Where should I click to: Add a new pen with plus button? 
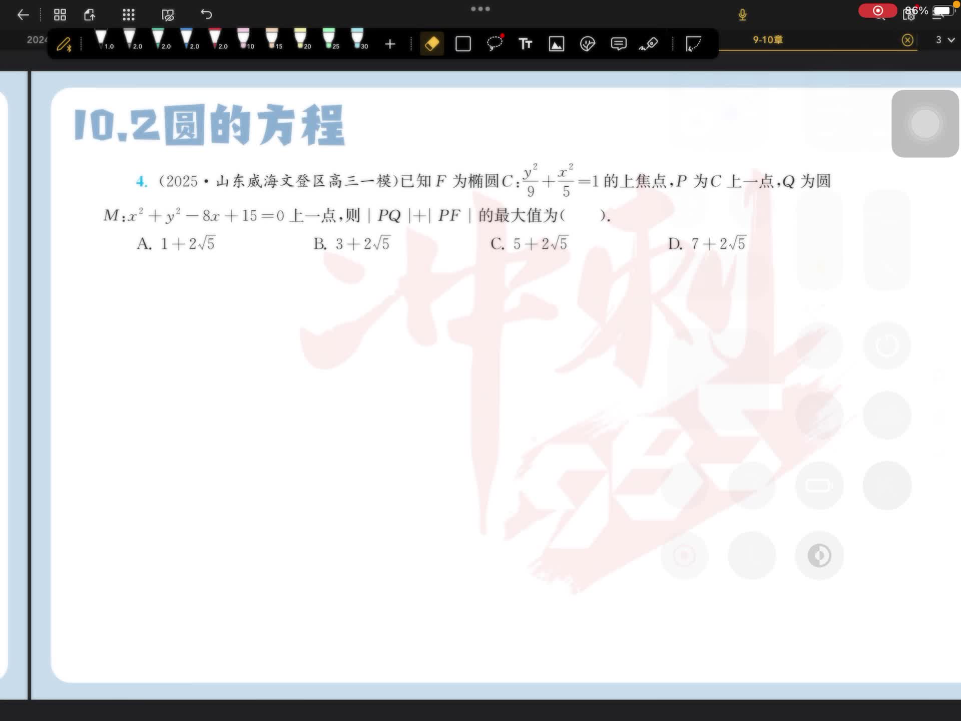pyautogui.click(x=390, y=44)
